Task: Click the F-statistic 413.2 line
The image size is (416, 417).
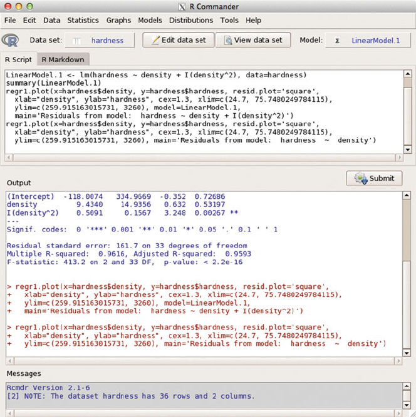Action: pos(125,262)
